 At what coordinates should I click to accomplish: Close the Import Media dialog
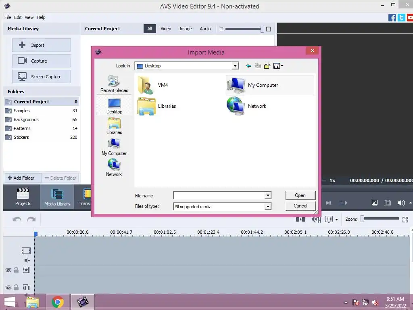click(x=313, y=50)
